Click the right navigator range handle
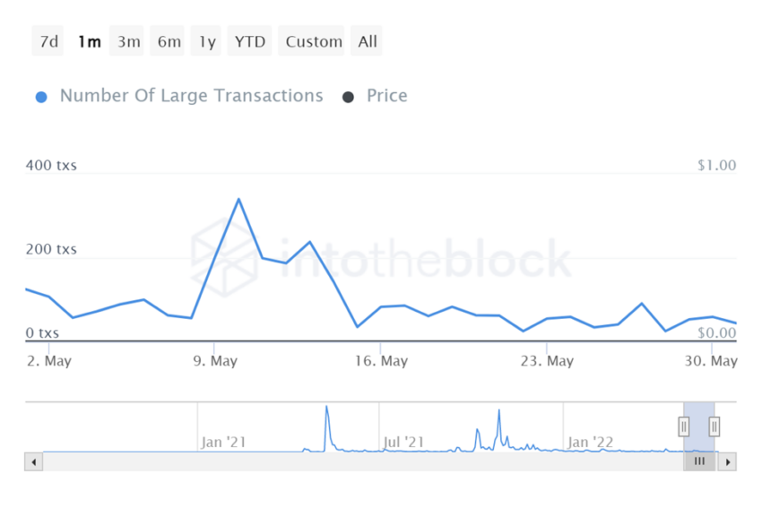The width and height of the screenshot is (762, 508). (x=714, y=426)
